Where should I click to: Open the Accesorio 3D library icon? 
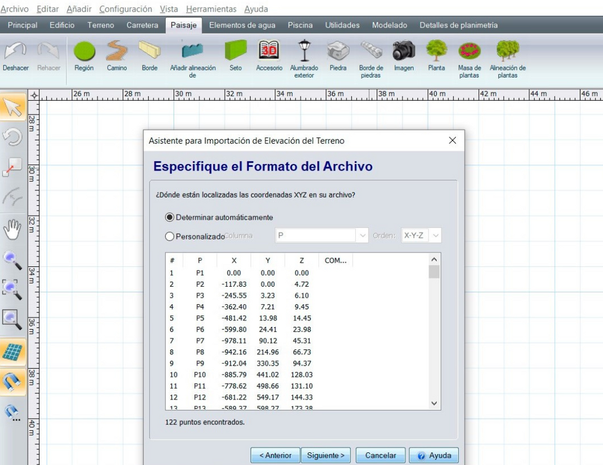269,55
